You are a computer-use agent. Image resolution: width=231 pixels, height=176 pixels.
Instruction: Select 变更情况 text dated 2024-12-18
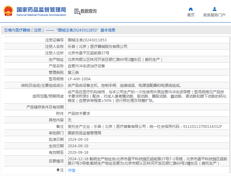148,161
